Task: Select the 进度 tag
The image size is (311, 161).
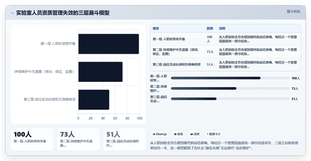Action: tap(195, 134)
